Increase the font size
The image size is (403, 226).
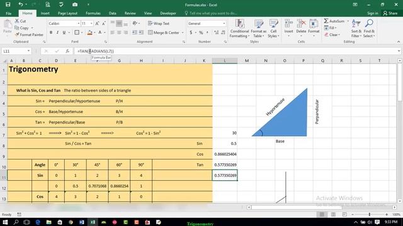[x=97, y=24]
